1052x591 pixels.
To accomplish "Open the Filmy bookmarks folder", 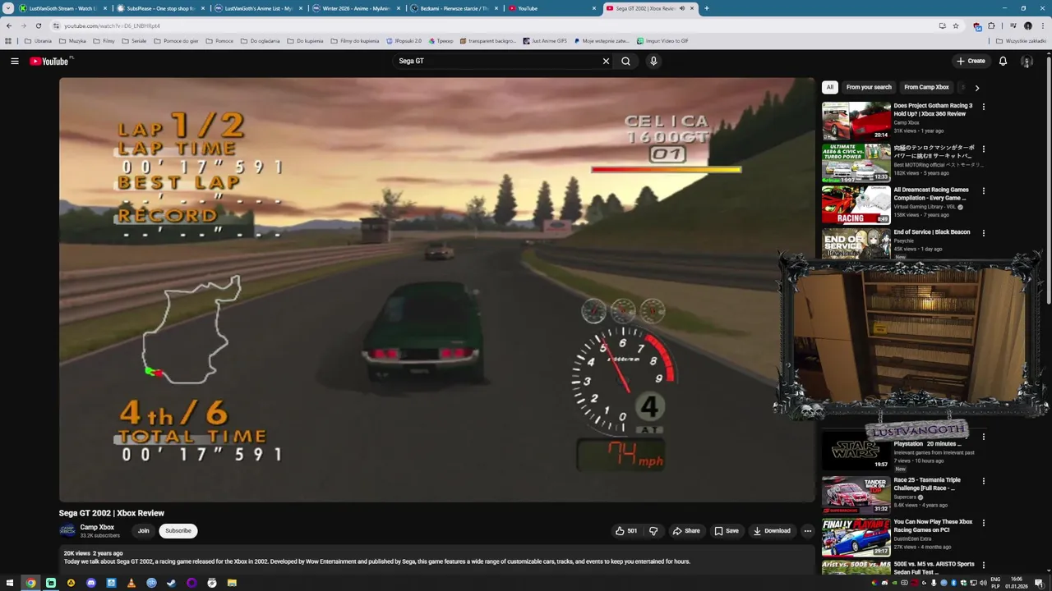I will coord(104,40).
